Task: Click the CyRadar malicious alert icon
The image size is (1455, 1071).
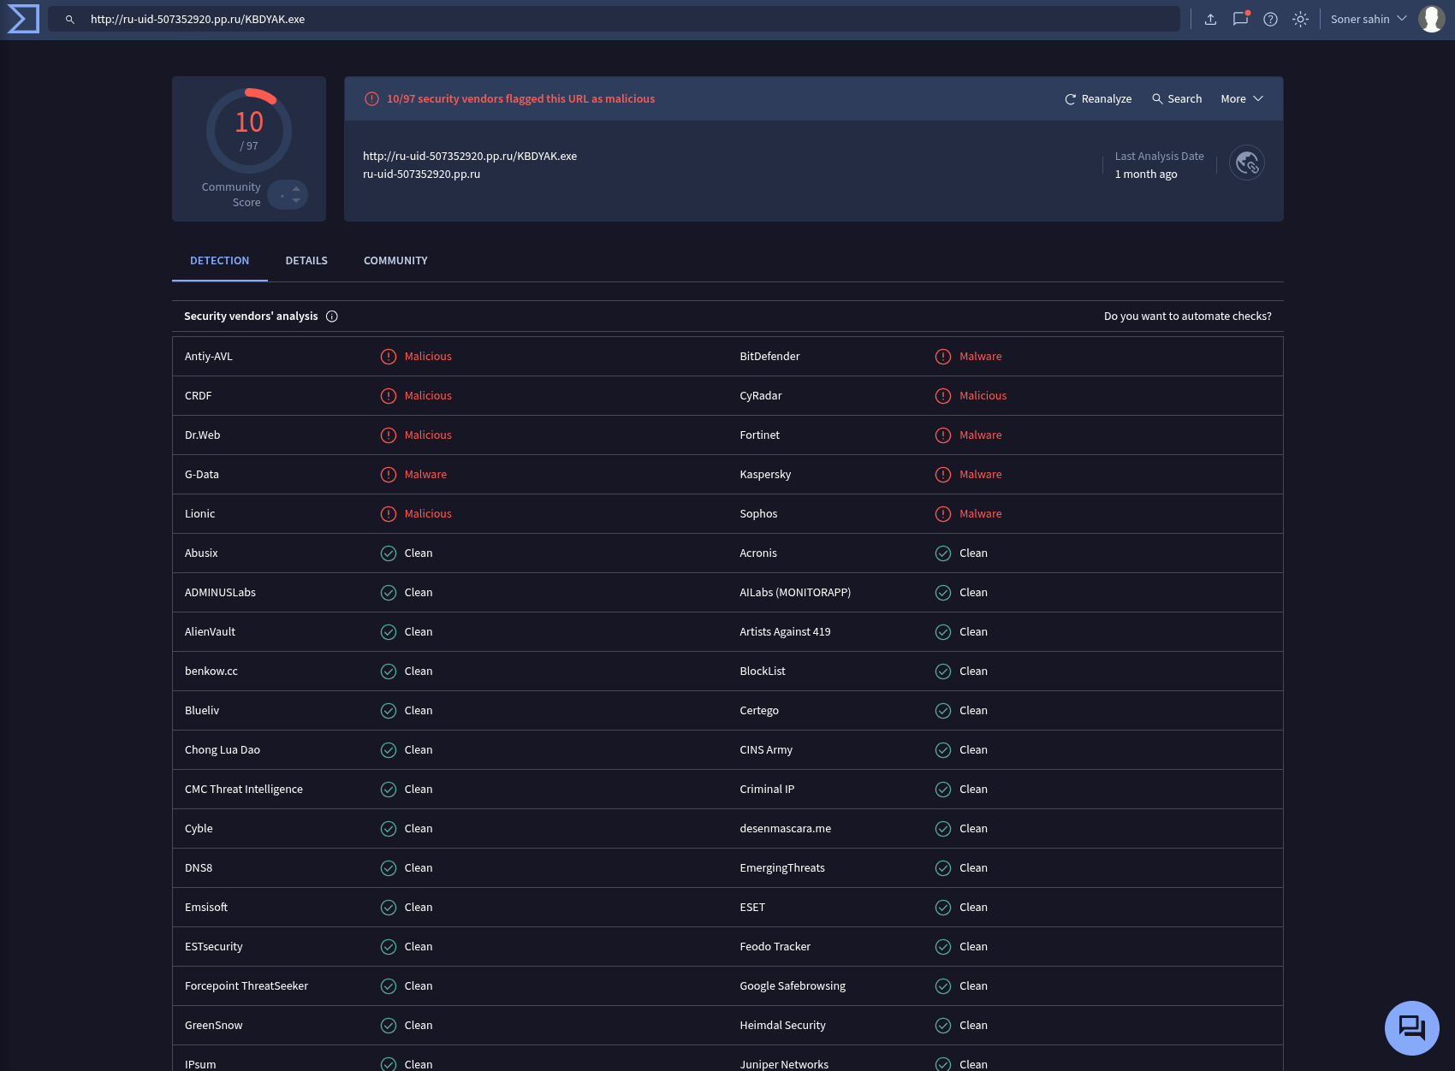Action: point(943,395)
